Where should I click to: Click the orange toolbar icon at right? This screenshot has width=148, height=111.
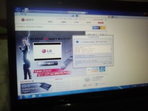(109, 17)
